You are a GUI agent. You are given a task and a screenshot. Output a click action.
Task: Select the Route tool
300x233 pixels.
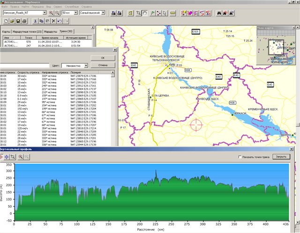(x=158, y=13)
